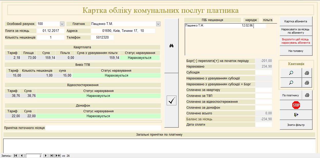
Task: Click Домофон tariff 22,00
Action: (13, 116)
